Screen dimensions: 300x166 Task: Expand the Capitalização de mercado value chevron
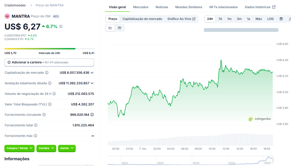pyautogui.click(x=92, y=73)
